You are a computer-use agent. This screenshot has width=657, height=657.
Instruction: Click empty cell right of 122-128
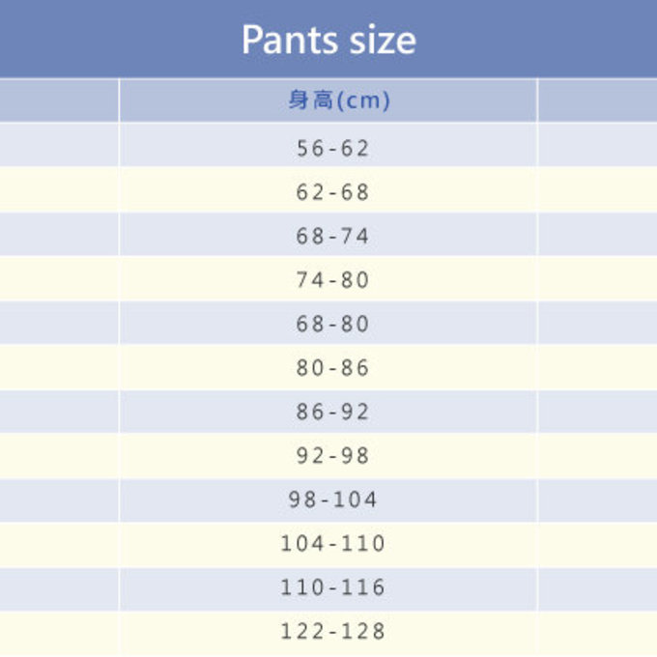597,632
